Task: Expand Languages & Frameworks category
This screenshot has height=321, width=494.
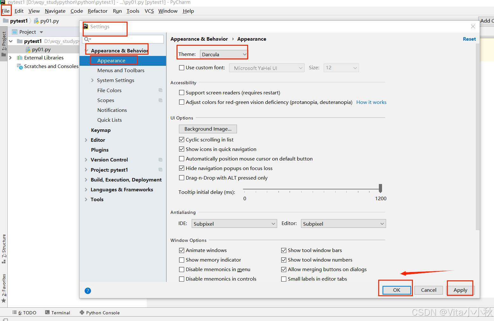Action: (86, 189)
